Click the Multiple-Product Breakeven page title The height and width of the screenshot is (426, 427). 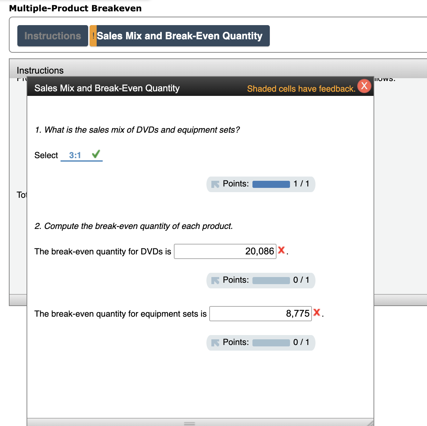point(76,8)
